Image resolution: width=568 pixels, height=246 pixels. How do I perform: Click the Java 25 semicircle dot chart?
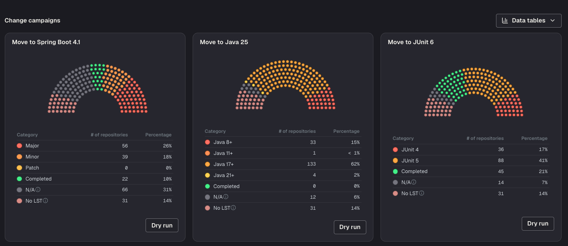(286, 85)
